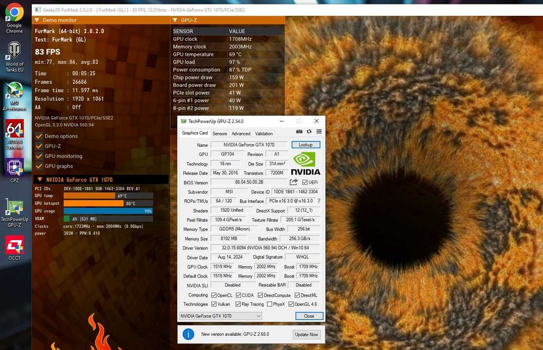The height and width of the screenshot is (350, 543).
Task: Open the Advanced tab
Action: [241, 133]
